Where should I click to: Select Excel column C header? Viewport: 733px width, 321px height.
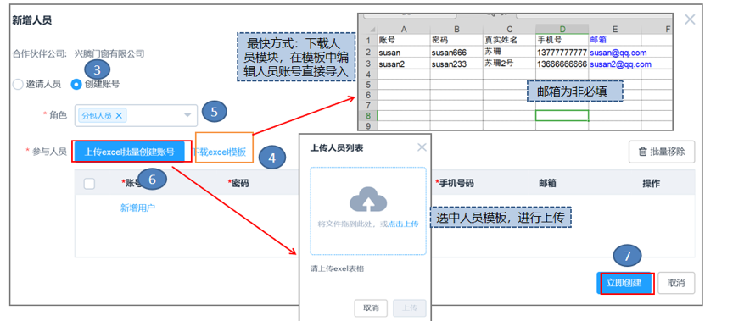509,29
